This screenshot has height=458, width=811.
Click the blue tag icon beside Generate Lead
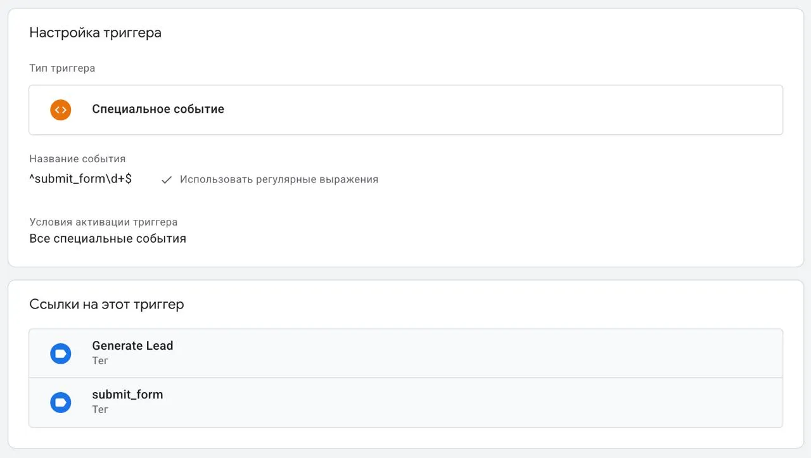61,353
